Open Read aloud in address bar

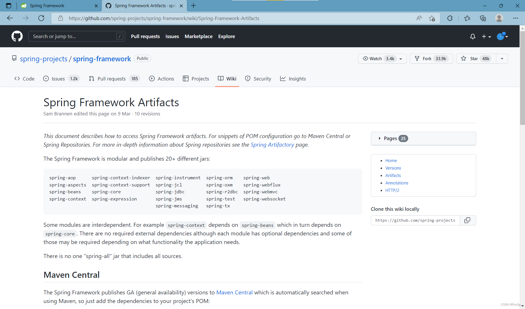[x=419, y=18]
